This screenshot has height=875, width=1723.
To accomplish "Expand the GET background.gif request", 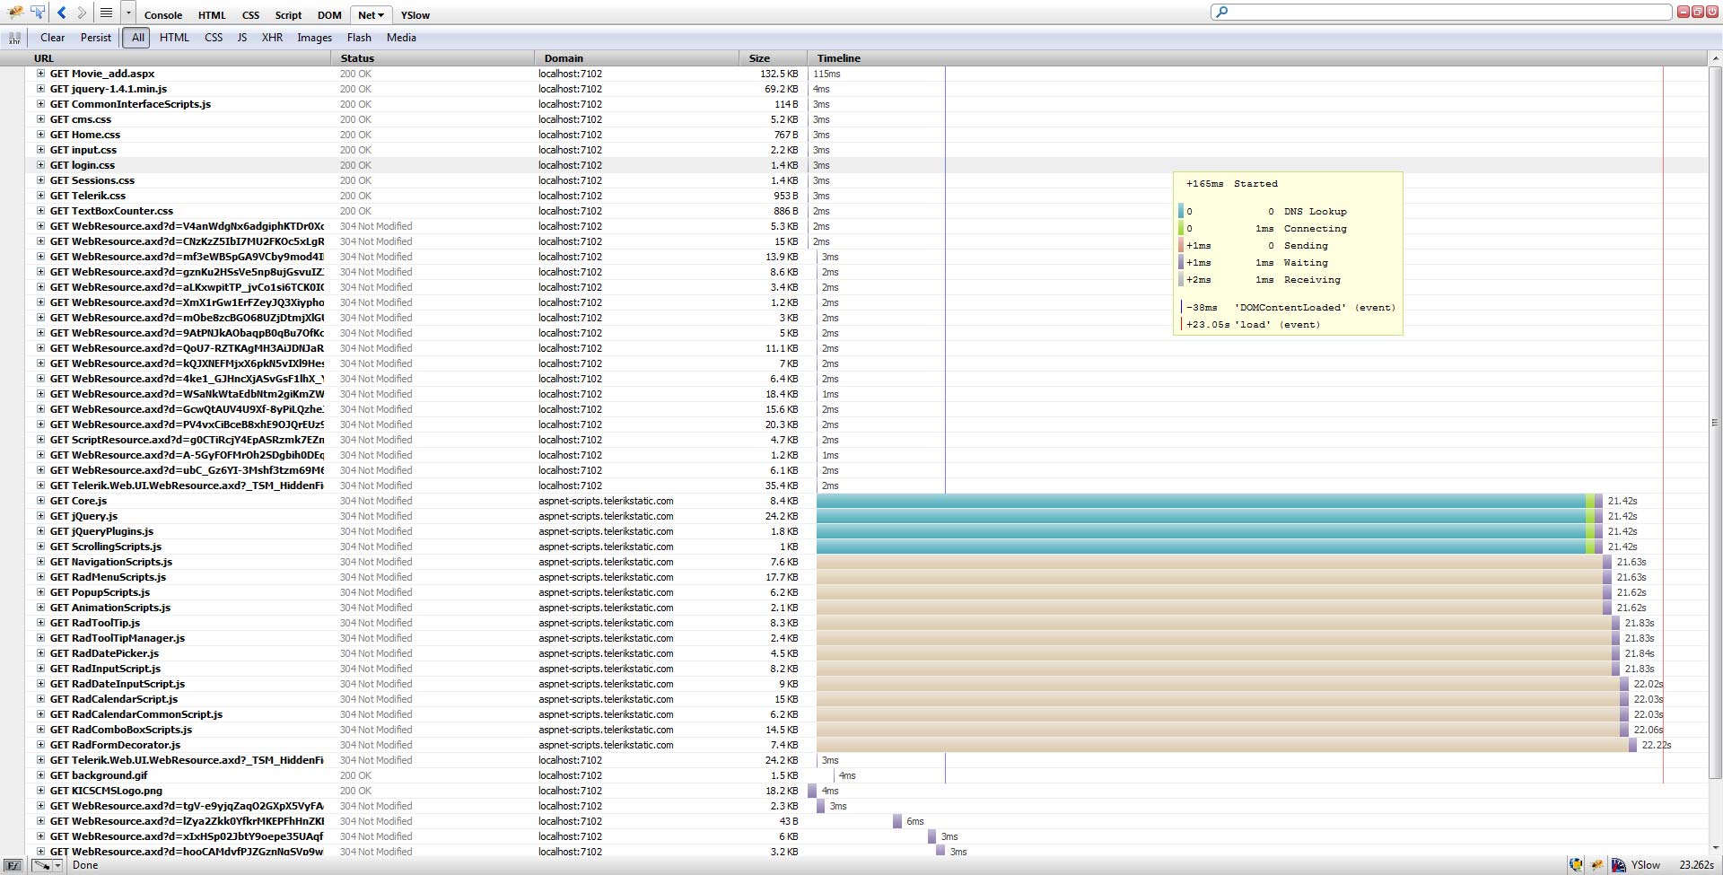I will (40, 775).
